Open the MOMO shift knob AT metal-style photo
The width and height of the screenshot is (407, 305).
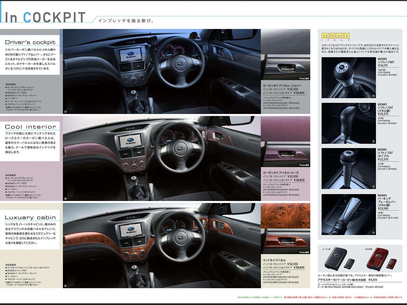click(x=348, y=123)
